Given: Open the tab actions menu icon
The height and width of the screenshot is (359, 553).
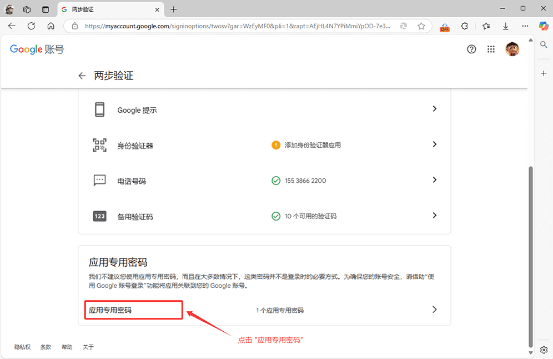Looking at the screenshot, I should (46, 9).
